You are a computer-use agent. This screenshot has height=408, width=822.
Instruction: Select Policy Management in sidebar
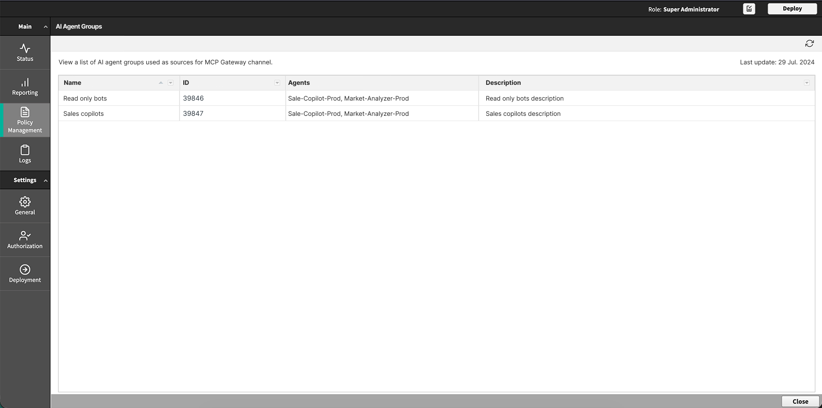25,121
